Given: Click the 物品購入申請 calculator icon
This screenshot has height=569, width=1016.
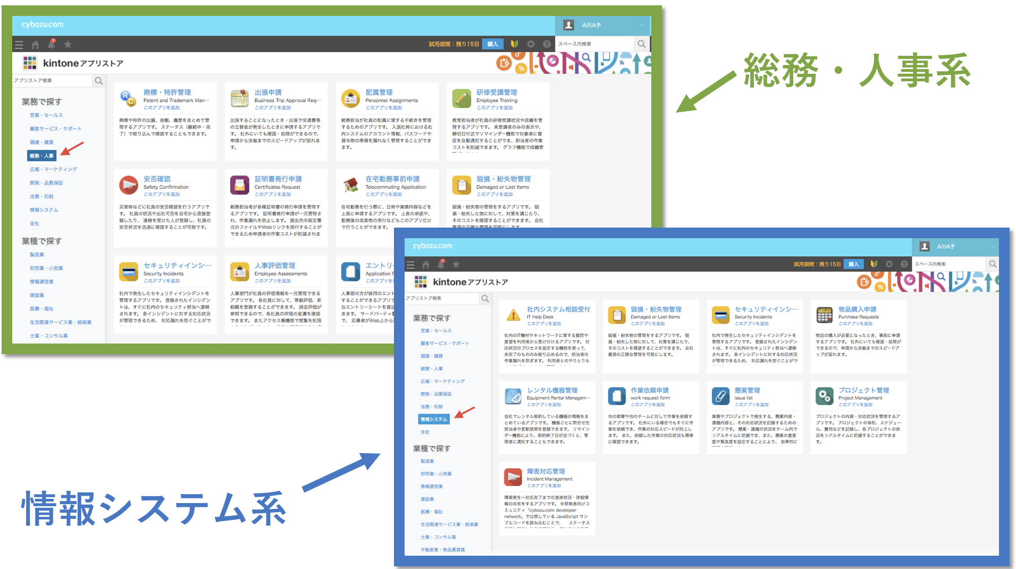Looking at the screenshot, I should 824,315.
